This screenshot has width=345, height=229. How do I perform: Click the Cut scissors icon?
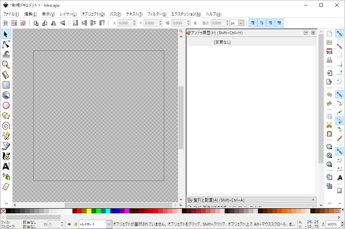pos(329,125)
